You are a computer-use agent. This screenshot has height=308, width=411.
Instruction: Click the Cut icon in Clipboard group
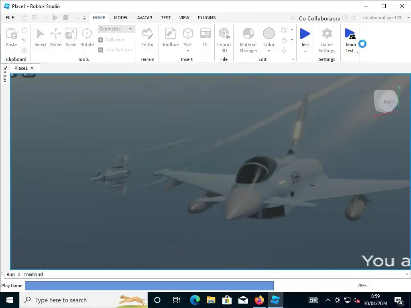click(x=24, y=40)
